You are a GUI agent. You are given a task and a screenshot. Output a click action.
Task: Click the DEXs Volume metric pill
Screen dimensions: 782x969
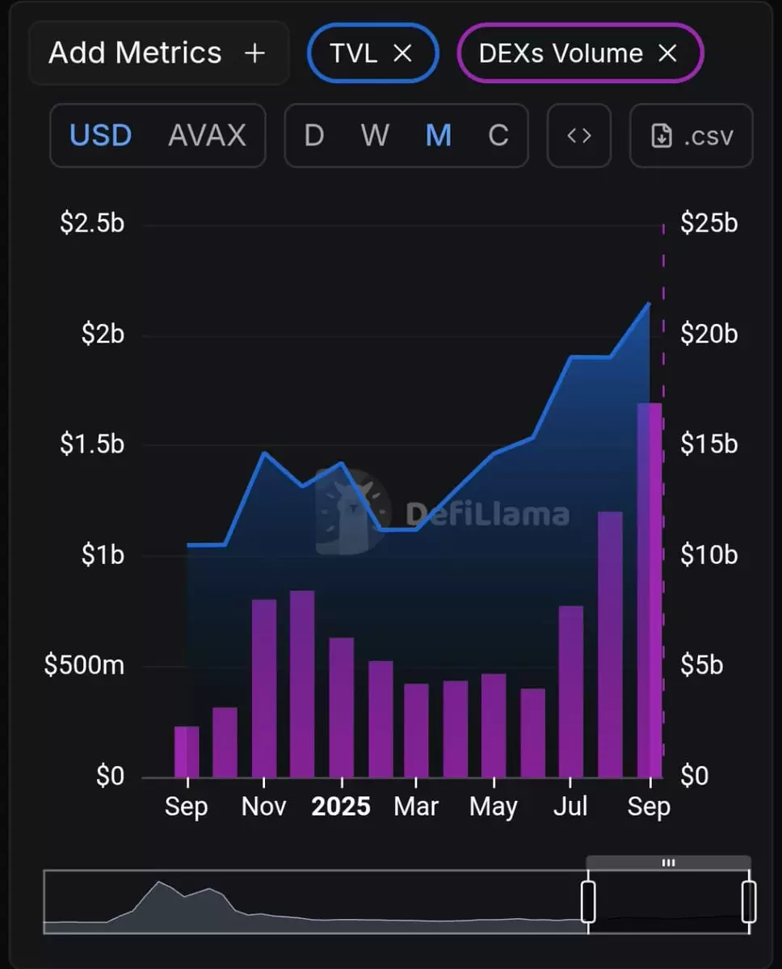[x=561, y=53]
